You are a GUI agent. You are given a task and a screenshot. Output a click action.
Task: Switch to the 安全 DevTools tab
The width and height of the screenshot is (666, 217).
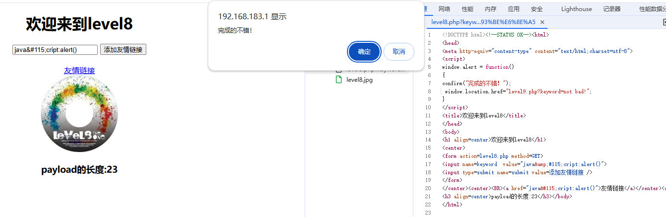coord(537,9)
